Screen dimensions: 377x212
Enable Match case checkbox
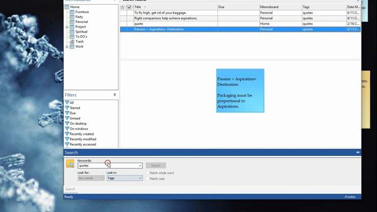tap(147, 178)
